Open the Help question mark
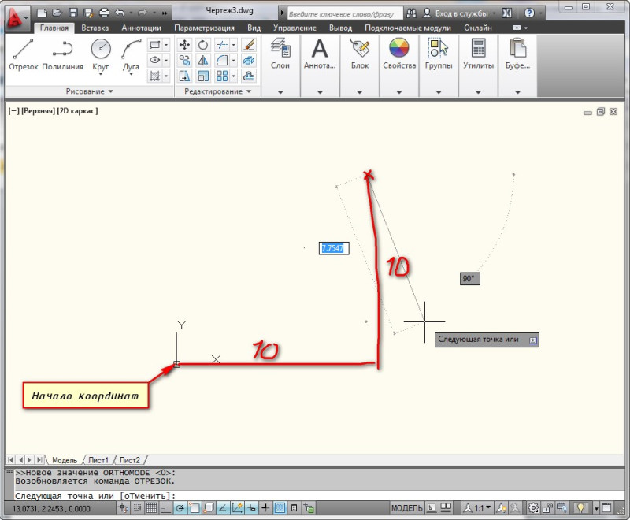 click(x=529, y=13)
